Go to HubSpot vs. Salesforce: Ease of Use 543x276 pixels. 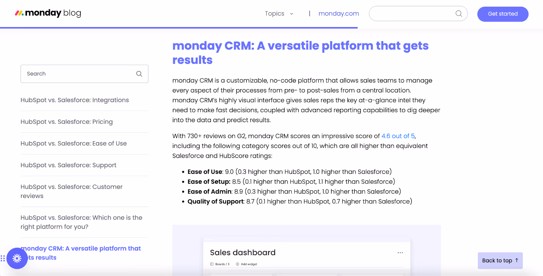click(x=74, y=144)
